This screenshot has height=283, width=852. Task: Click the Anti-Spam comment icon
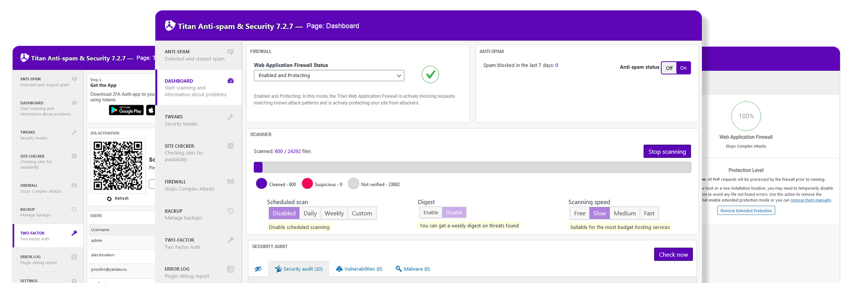(230, 52)
